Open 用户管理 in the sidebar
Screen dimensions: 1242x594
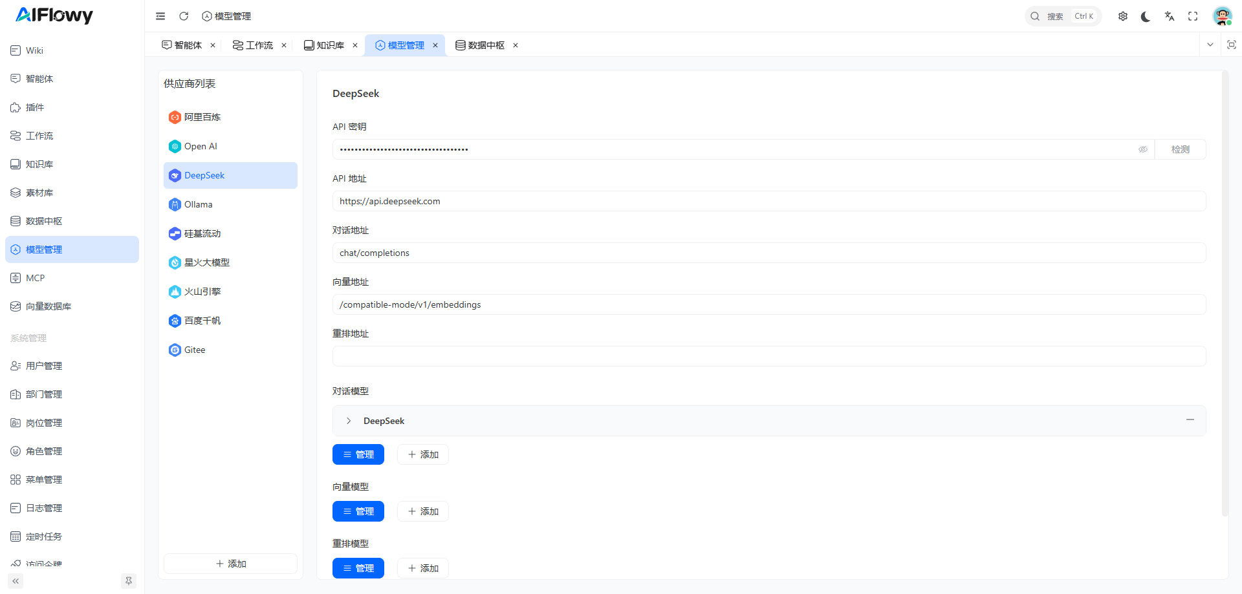[72, 366]
